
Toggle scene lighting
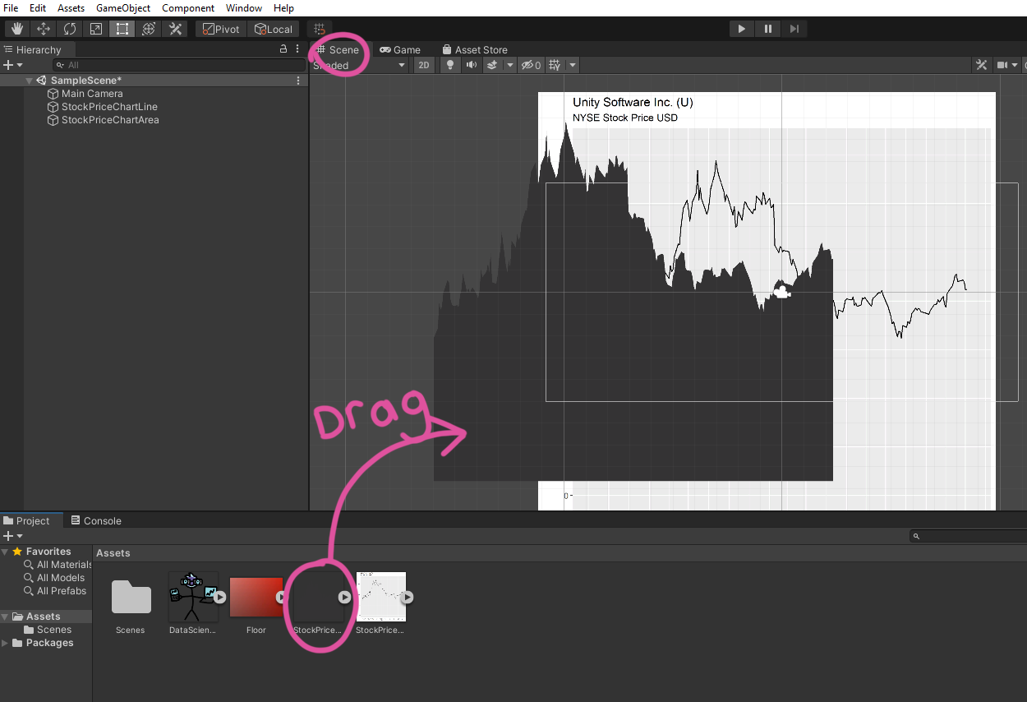click(x=449, y=65)
